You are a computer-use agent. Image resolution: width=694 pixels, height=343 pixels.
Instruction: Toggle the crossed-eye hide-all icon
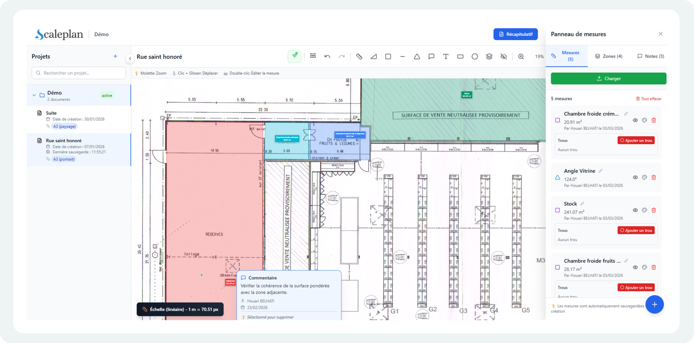click(503, 56)
